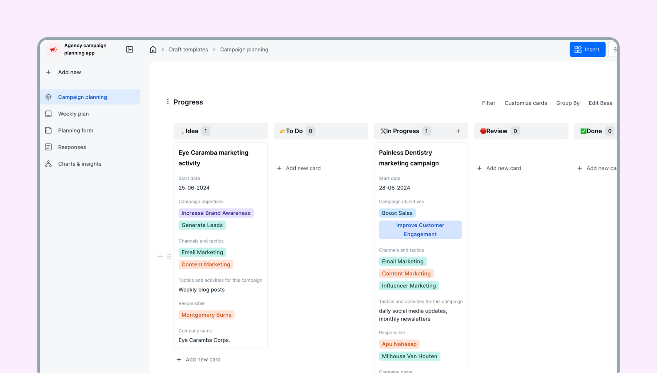Click the 25-06-2024 start date
Image resolution: width=657 pixels, height=373 pixels.
(x=194, y=188)
